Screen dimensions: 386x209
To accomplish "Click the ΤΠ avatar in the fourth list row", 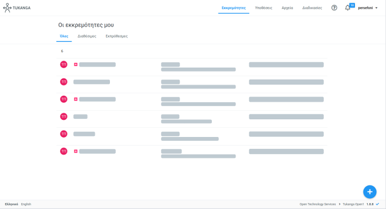I will pyautogui.click(x=64, y=116).
